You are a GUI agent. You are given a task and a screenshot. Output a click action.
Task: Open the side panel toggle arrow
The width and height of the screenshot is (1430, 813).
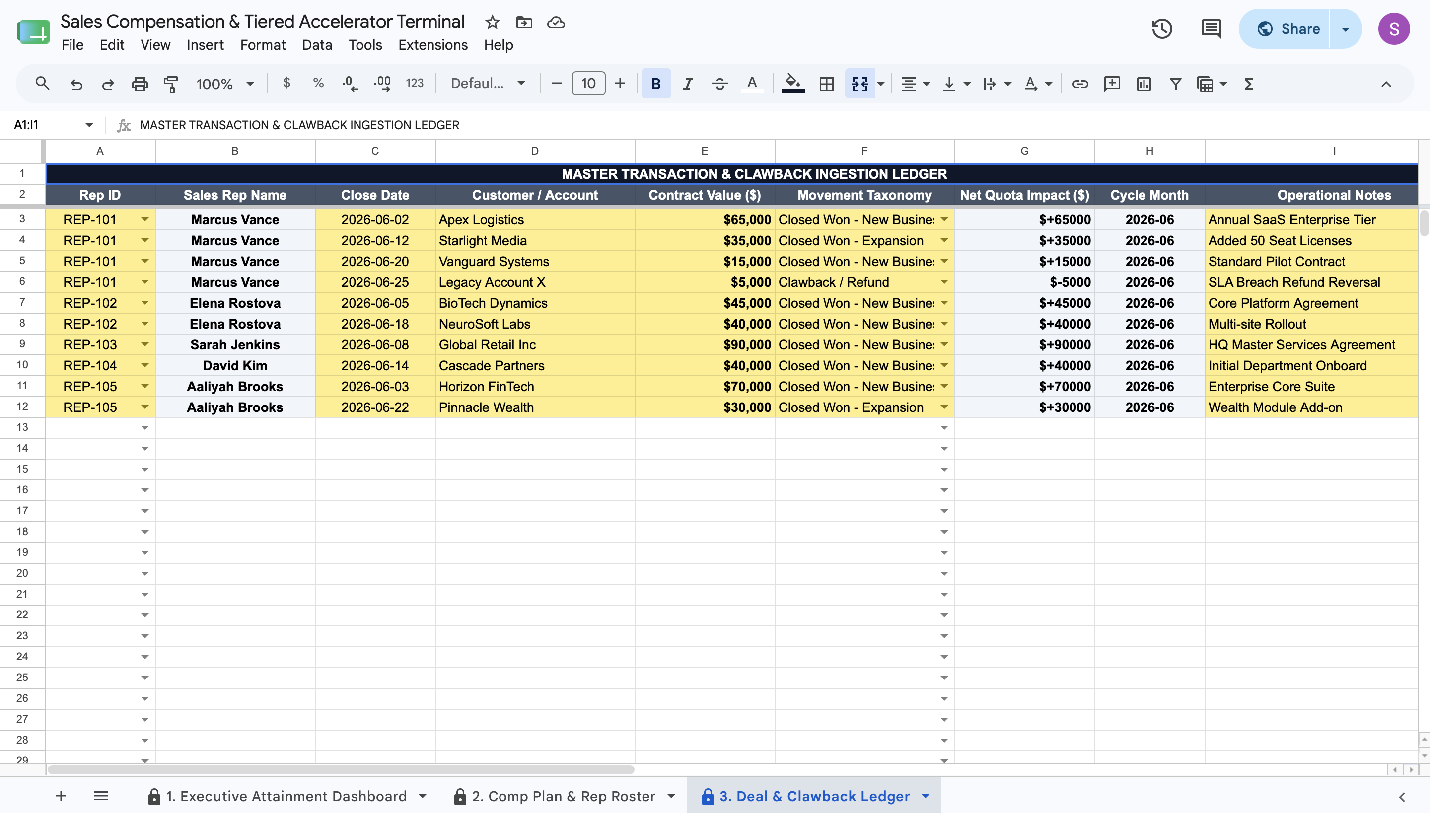(1402, 797)
